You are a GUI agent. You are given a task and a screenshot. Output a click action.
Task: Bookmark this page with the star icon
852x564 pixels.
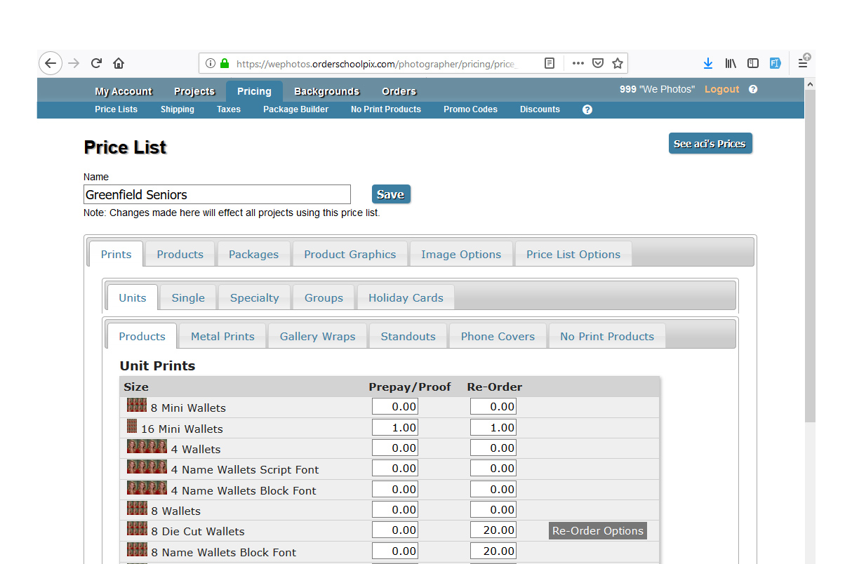(618, 63)
